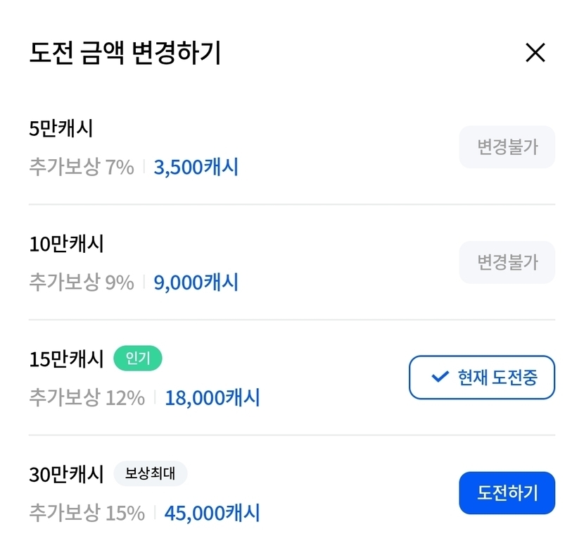The image size is (584, 548).
Task: Tap the green 인기 badge
Action: pyautogui.click(x=138, y=359)
